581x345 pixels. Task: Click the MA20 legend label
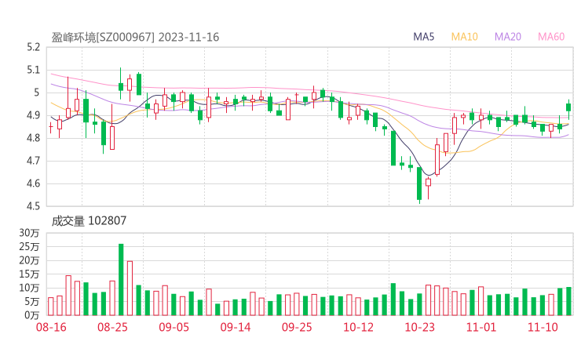(x=508, y=37)
